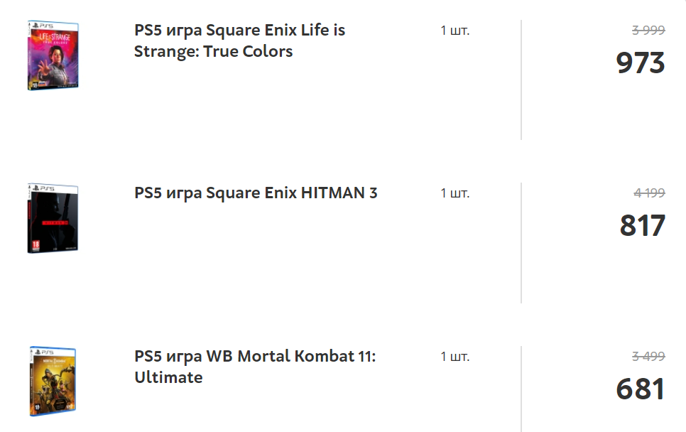This screenshot has height=432, width=686.
Task: Click the 18 age rating badge on HITMAN cover
Action: pos(36,246)
